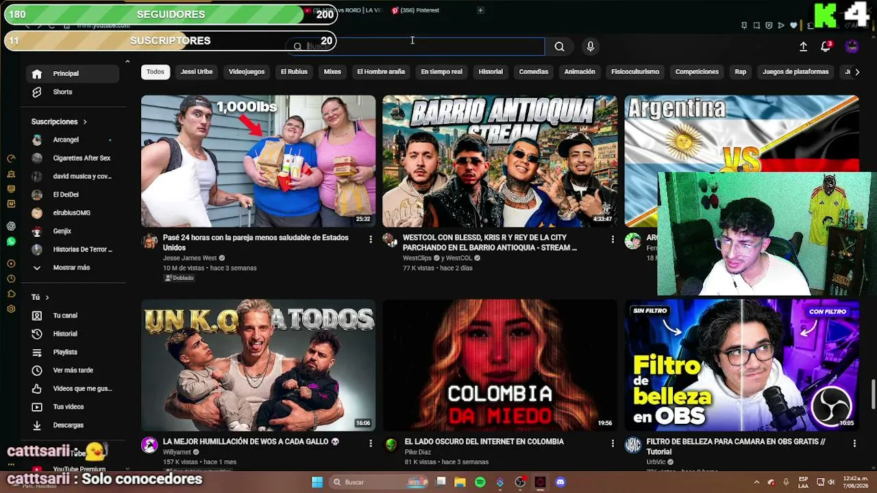This screenshot has height=493, width=877.
Task: Expand the Suscripciones section
Action: click(x=59, y=122)
